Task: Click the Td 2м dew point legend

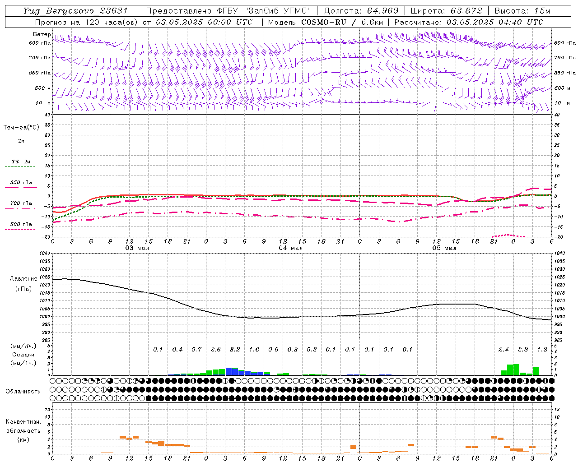Action: (21, 162)
